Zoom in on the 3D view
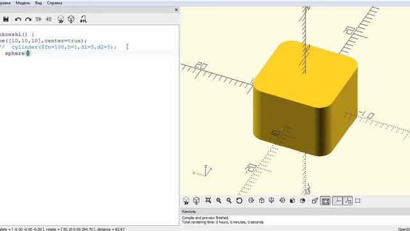 coord(218,201)
